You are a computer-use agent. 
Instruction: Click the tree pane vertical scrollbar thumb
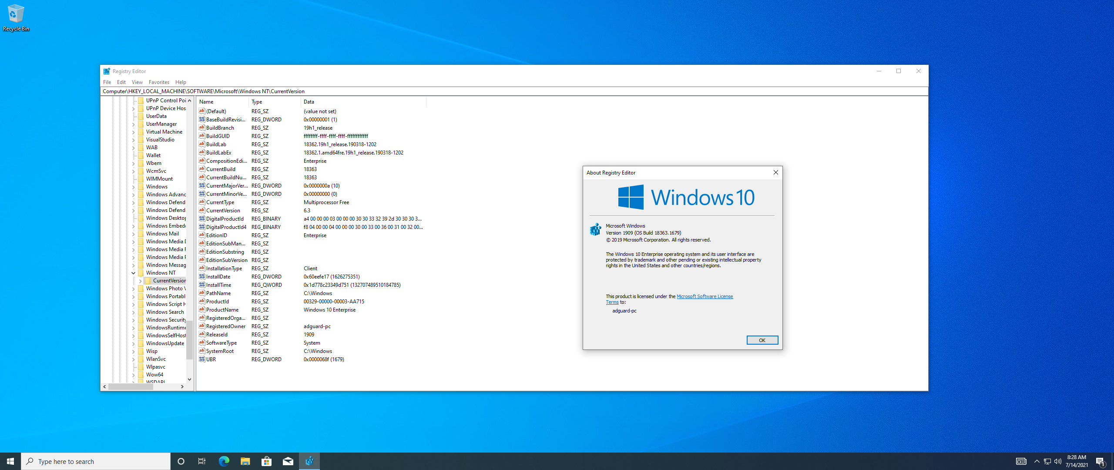189,339
